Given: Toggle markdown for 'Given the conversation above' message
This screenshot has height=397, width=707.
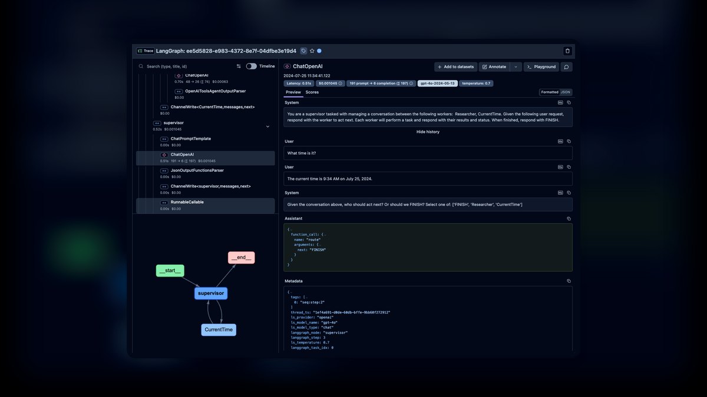Looking at the screenshot, I should (x=560, y=192).
